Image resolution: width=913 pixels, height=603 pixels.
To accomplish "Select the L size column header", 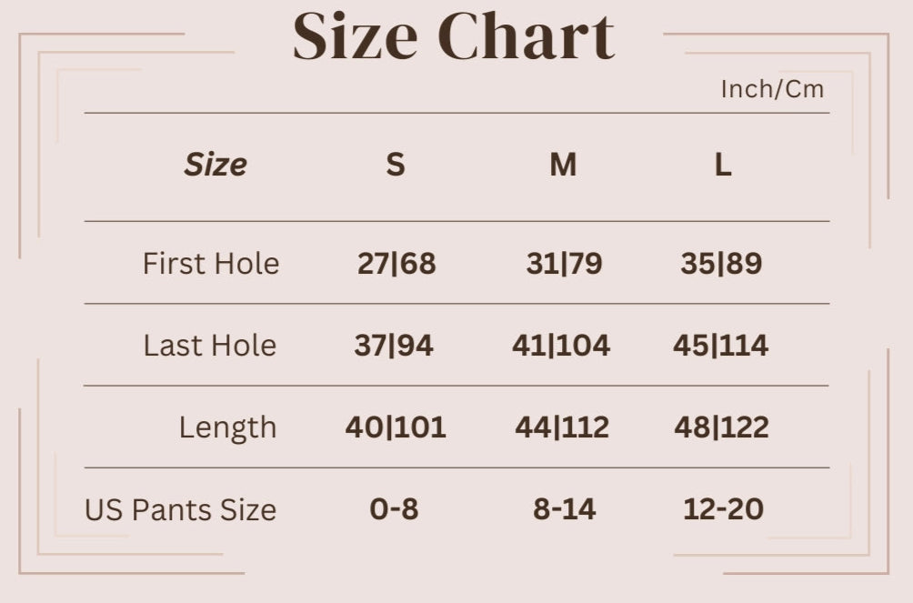I will [x=722, y=165].
